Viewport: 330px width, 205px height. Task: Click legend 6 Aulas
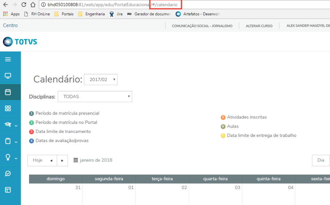click(229, 126)
